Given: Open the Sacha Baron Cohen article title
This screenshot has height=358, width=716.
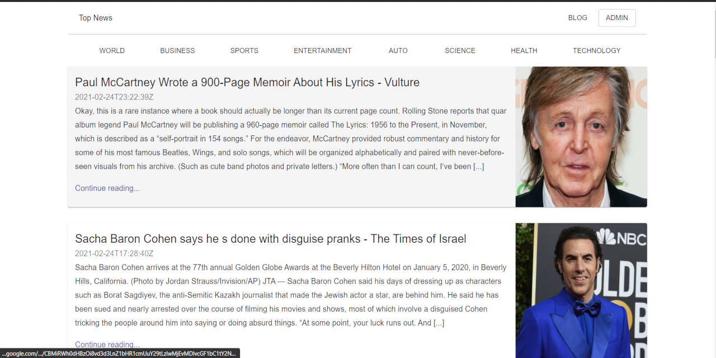Looking at the screenshot, I should click(271, 239).
